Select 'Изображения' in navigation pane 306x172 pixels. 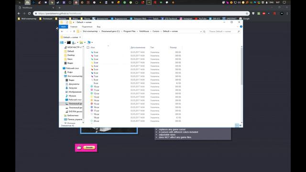coord(75,92)
